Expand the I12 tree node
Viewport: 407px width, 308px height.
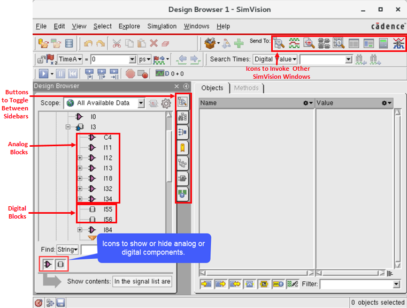click(x=80, y=158)
